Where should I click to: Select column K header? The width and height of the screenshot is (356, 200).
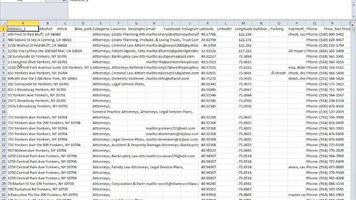(207, 23)
